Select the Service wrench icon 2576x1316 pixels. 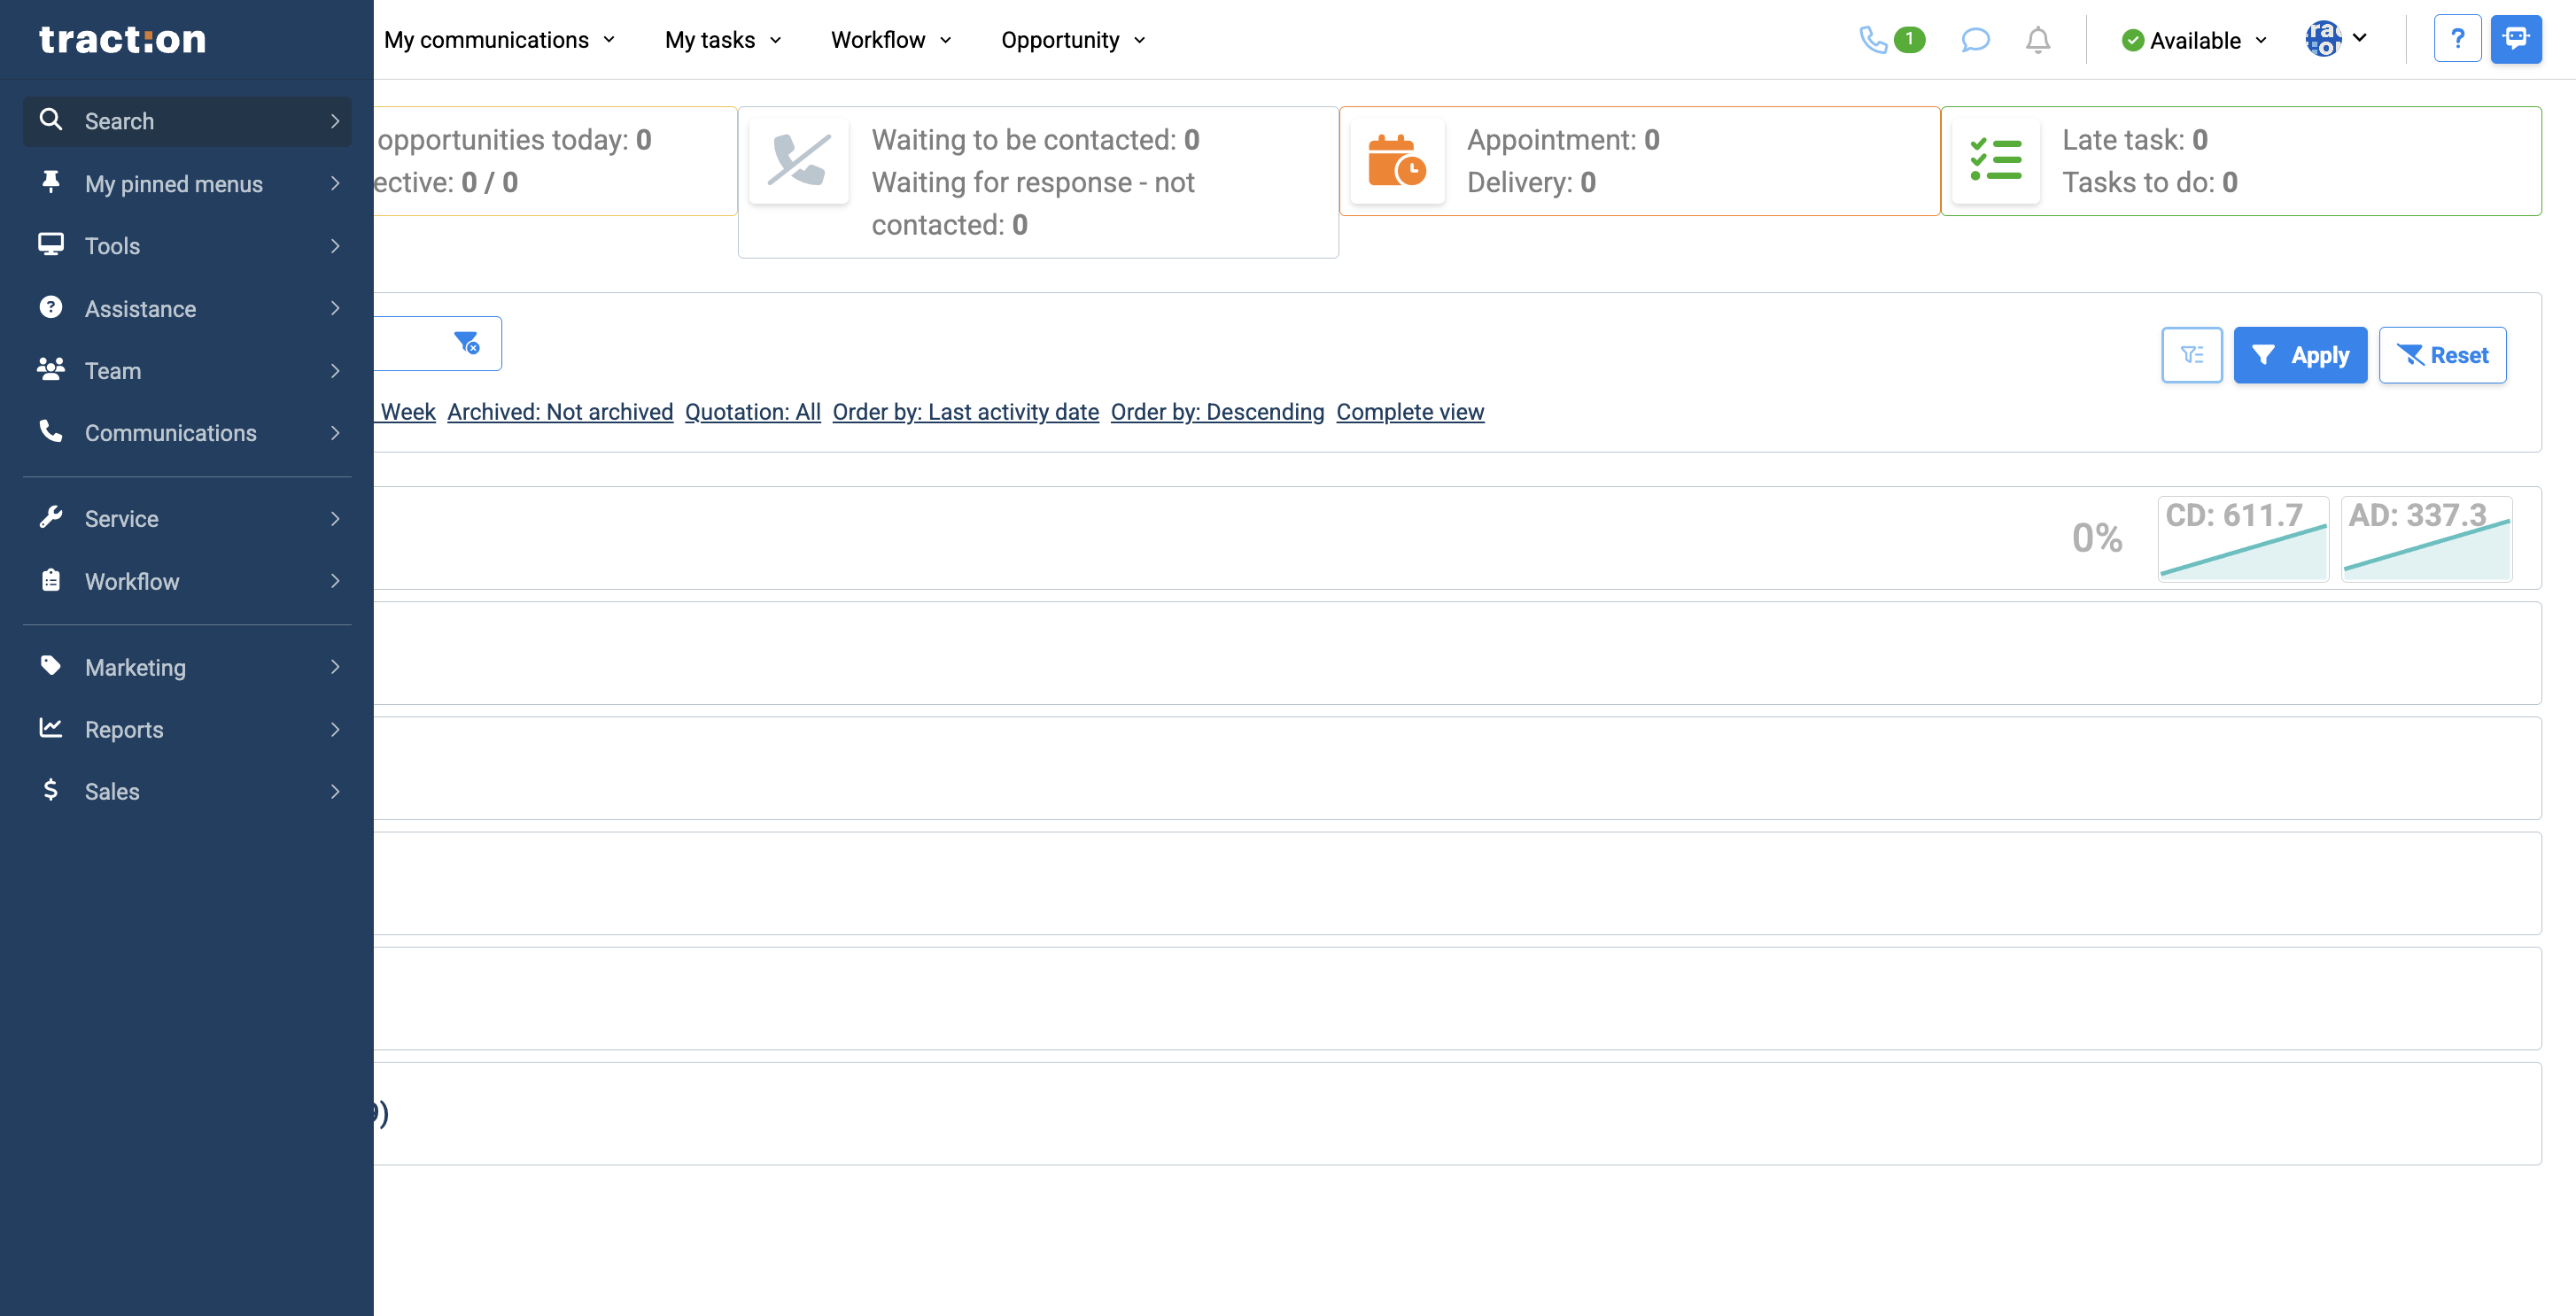point(51,517)
